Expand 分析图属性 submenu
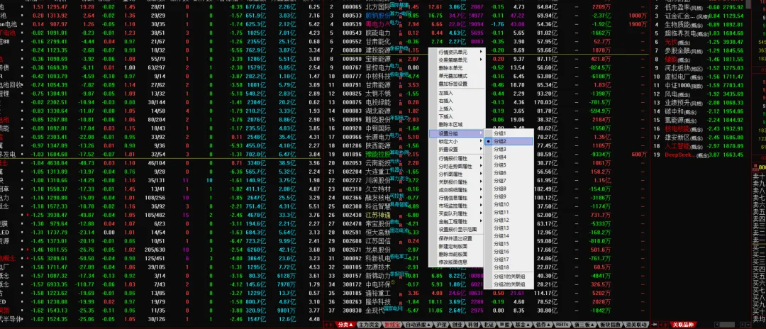Screen dimensions: 766x329 pyautogui.click(x=457, y=174)
